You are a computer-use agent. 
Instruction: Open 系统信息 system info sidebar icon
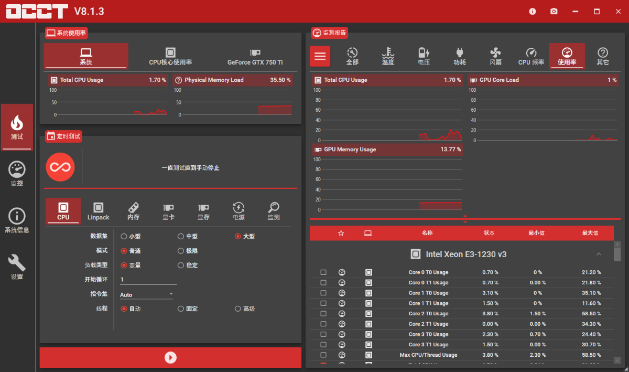(17, 220)
